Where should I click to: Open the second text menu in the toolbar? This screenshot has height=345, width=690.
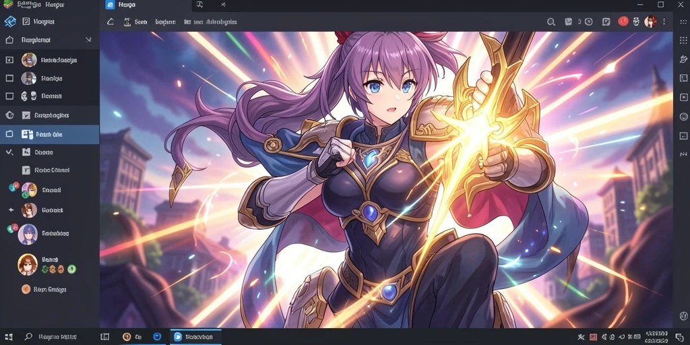[x=166, y=22]
